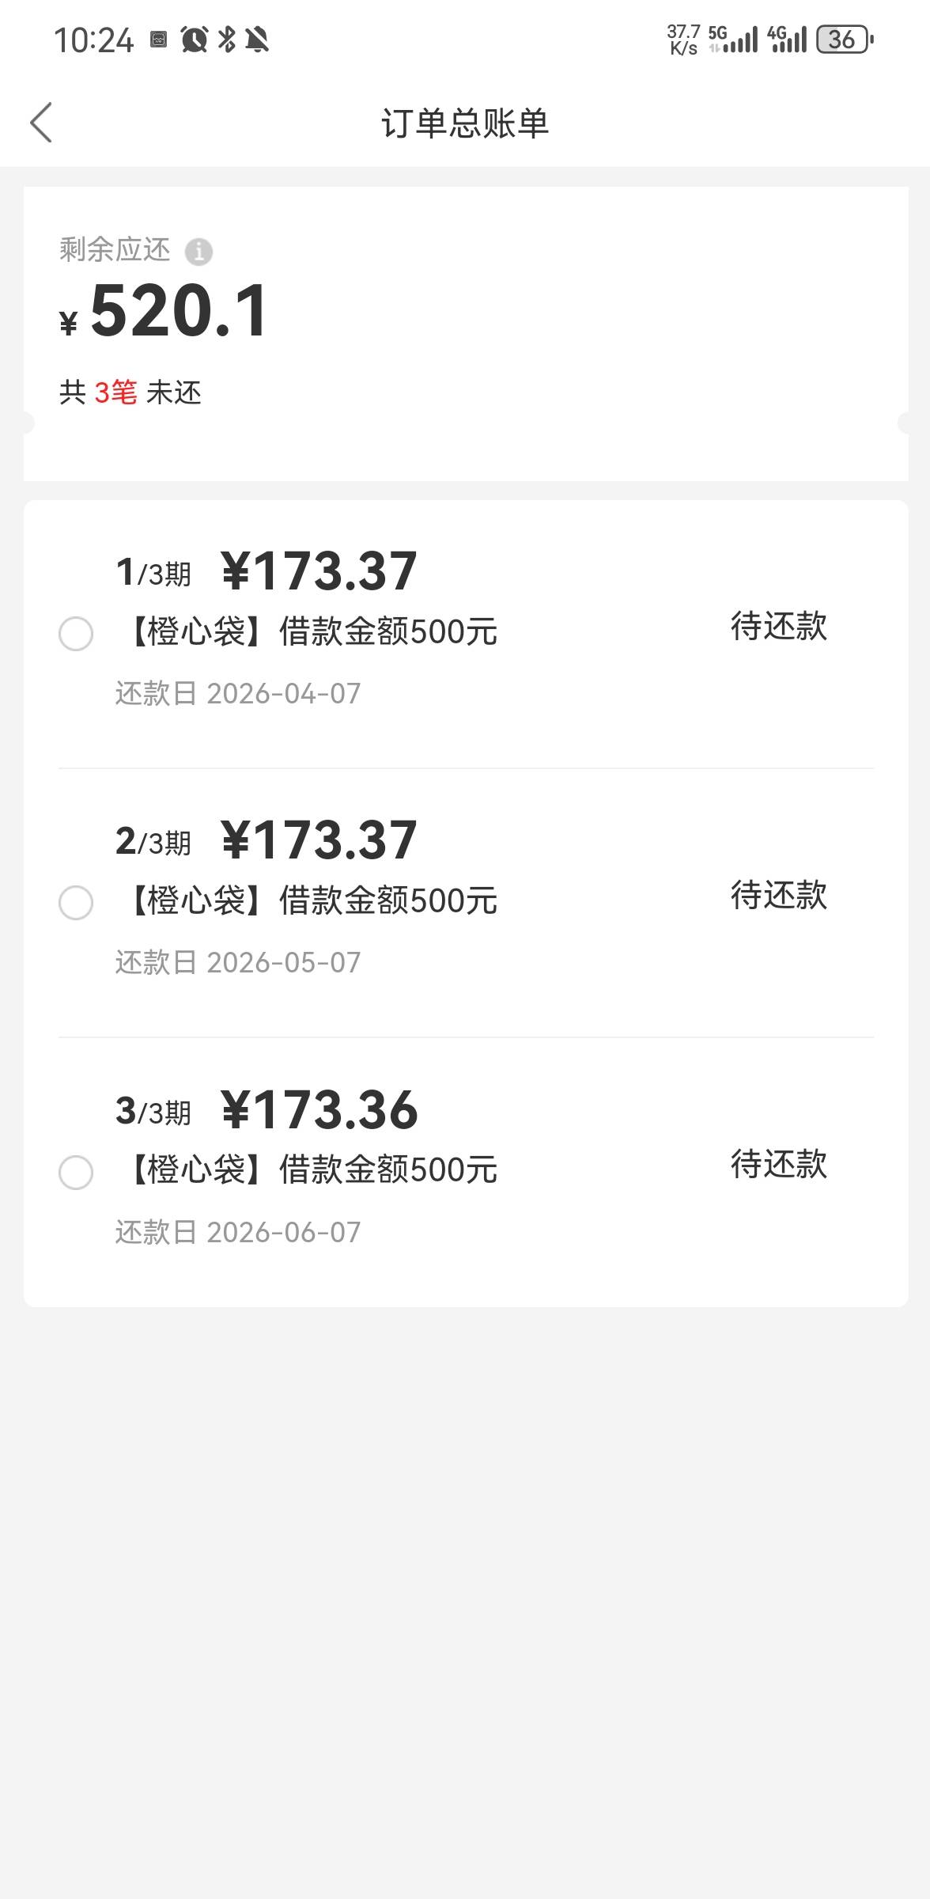Select the 3/3期 installment radio button

(76, 1172)
